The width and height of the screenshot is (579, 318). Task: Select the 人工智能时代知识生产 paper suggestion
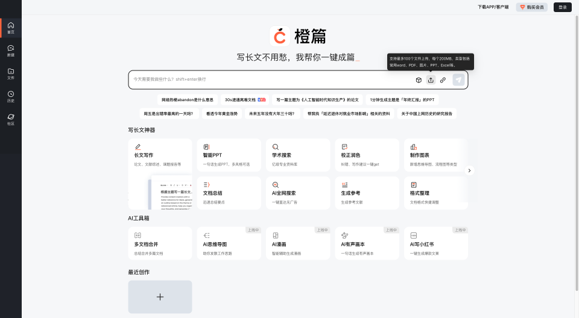point(318,99)
